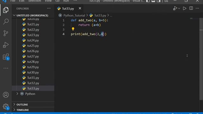Open editor more actions ellipsis
Screen dimensions: 203x114
point(197,9)
